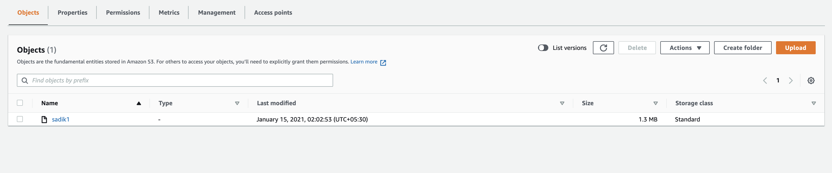
Task: Sort by Name ascending arrow
Action: pyautogui.click(x=139, y=103)
